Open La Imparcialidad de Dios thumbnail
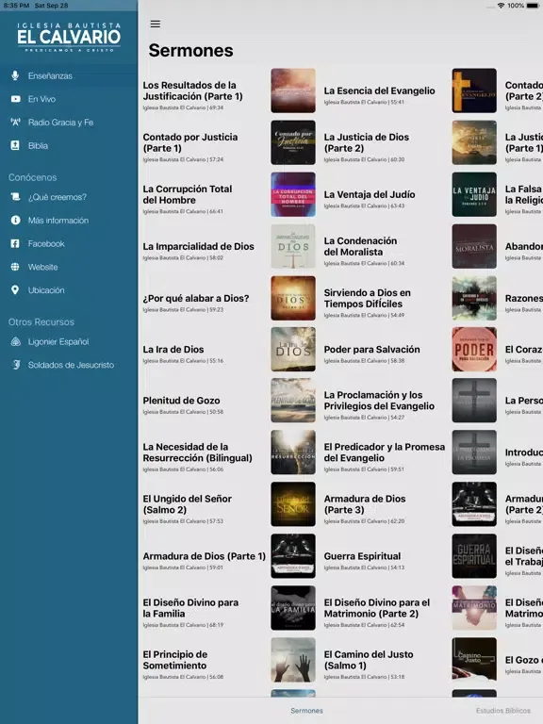Viewport: 543px width, 724px height. coord(293,247)
